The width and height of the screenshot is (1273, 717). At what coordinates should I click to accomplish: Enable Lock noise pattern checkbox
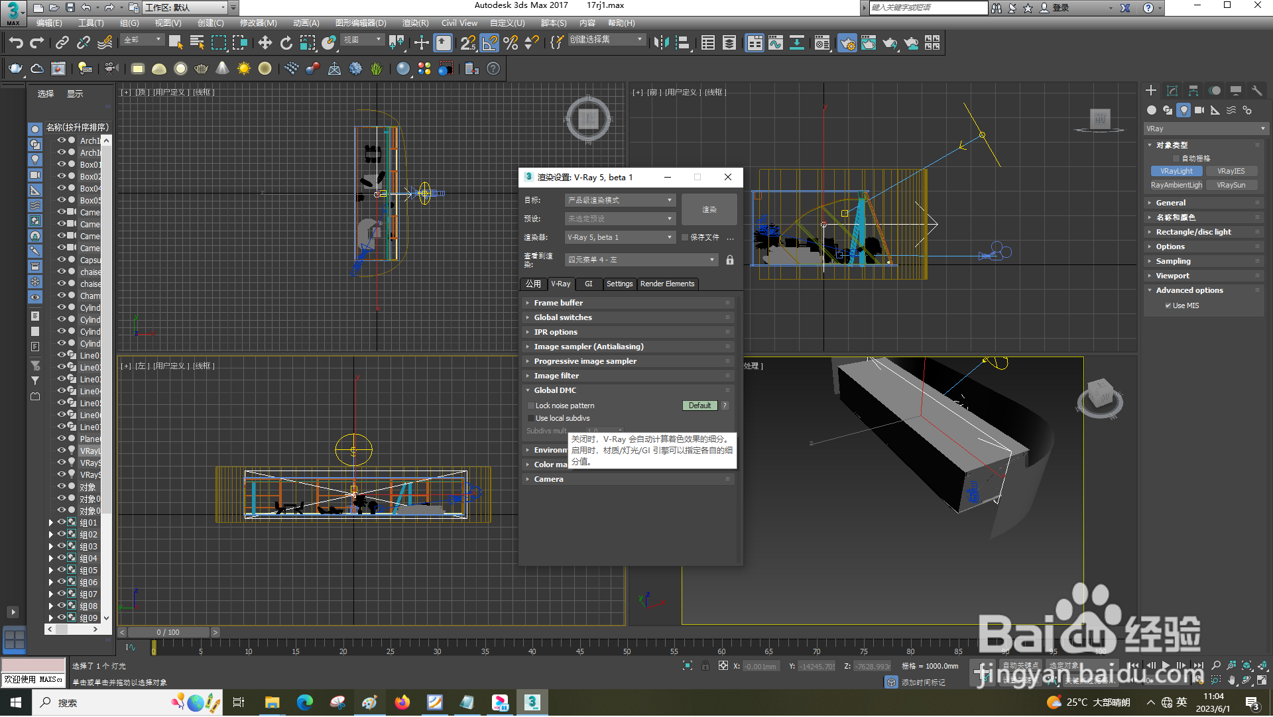click(x=530, y=406)
